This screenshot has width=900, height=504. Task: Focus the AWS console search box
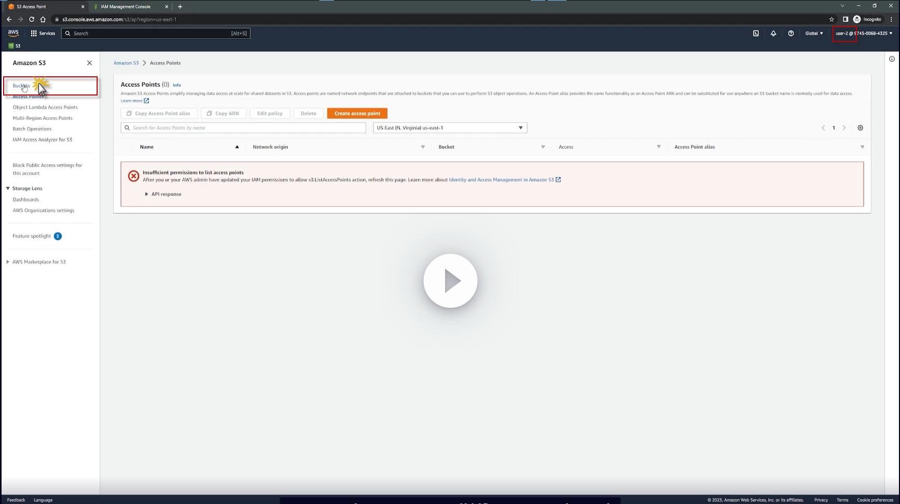tap(156, 33)
